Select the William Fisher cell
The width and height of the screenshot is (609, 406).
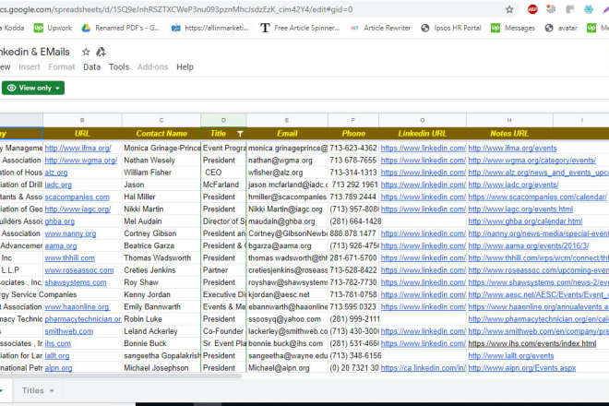(x=161, y=173)
